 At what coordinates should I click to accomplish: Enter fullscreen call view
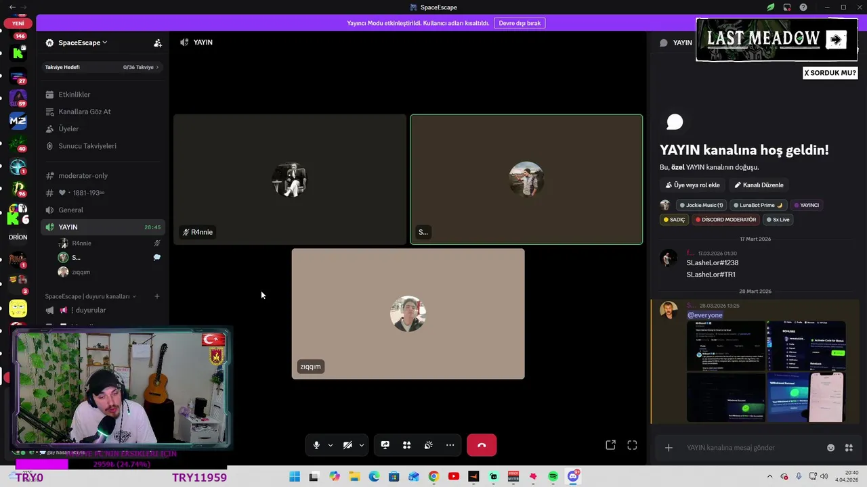(632, 445)
